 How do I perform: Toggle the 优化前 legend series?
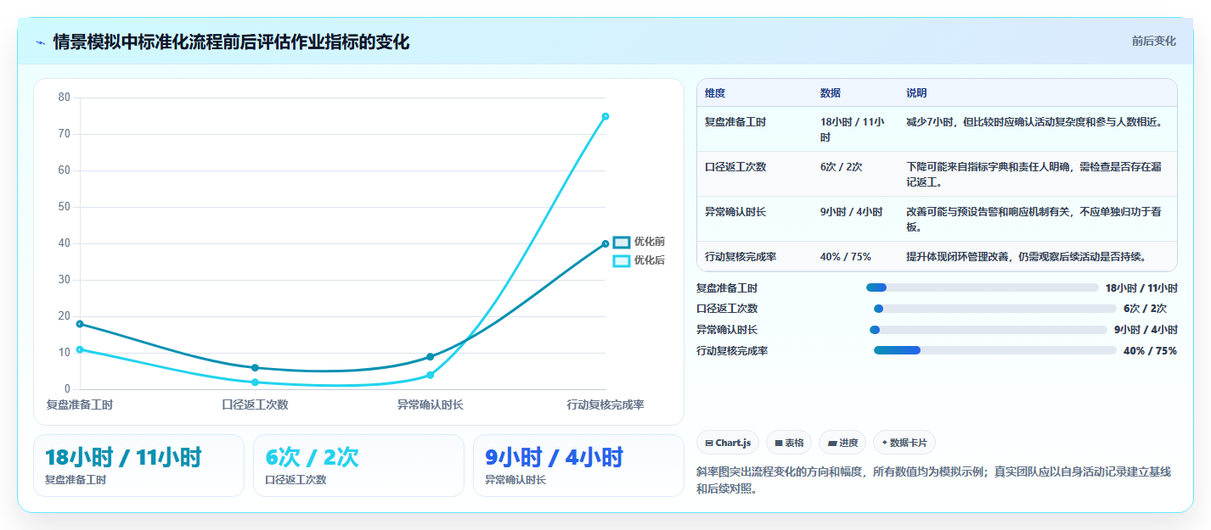[x=639, y=242]
